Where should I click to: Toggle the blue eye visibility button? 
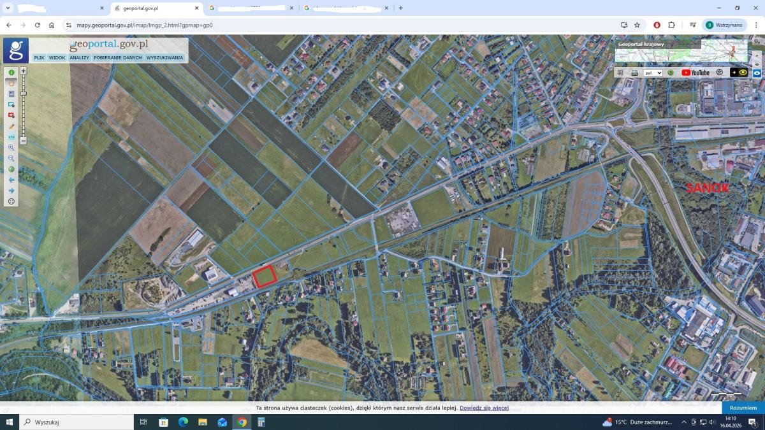(757, 73)
